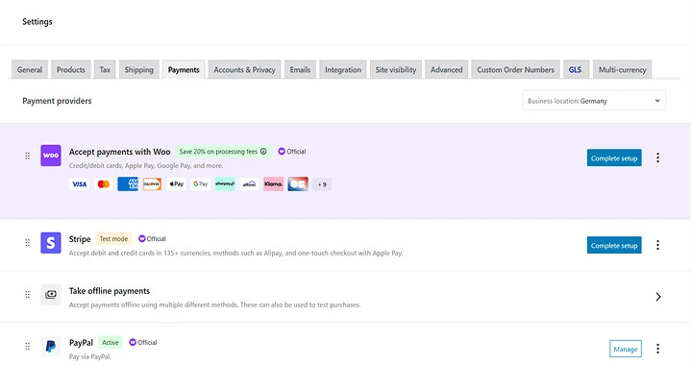Click Complete setup for Stripe
The image size is (692, 365).
(614, 245)
